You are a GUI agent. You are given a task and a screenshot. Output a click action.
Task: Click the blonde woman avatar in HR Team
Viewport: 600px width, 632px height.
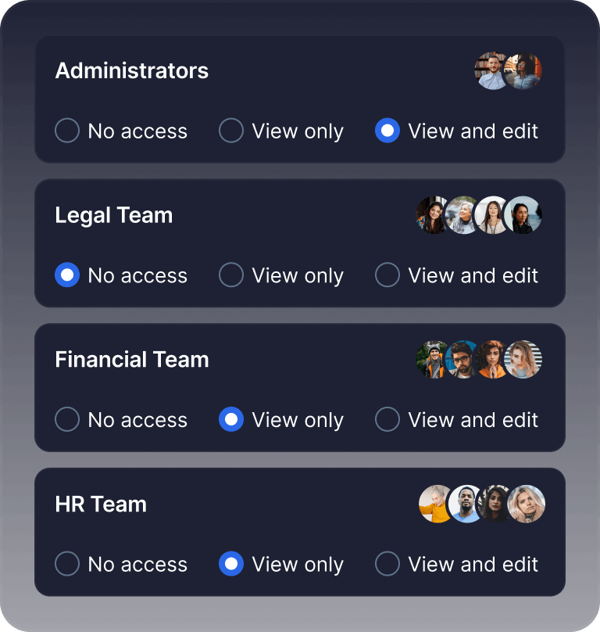pos(527,504)
